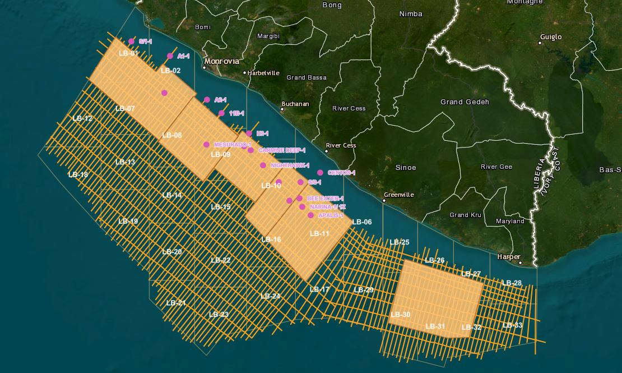
Task: Click the Monrovia city point marker
Action: pos(205,67)
